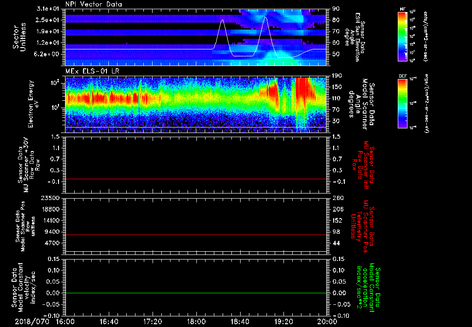Click the 1.9e+01 sector tick label
The height and width of the screenshot is (327, 472).
[x=48, y=31]
